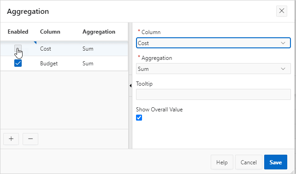Toggle Show Overall Value checkbox
This screenshot has width=296, height=174.
tap(139, 118)
